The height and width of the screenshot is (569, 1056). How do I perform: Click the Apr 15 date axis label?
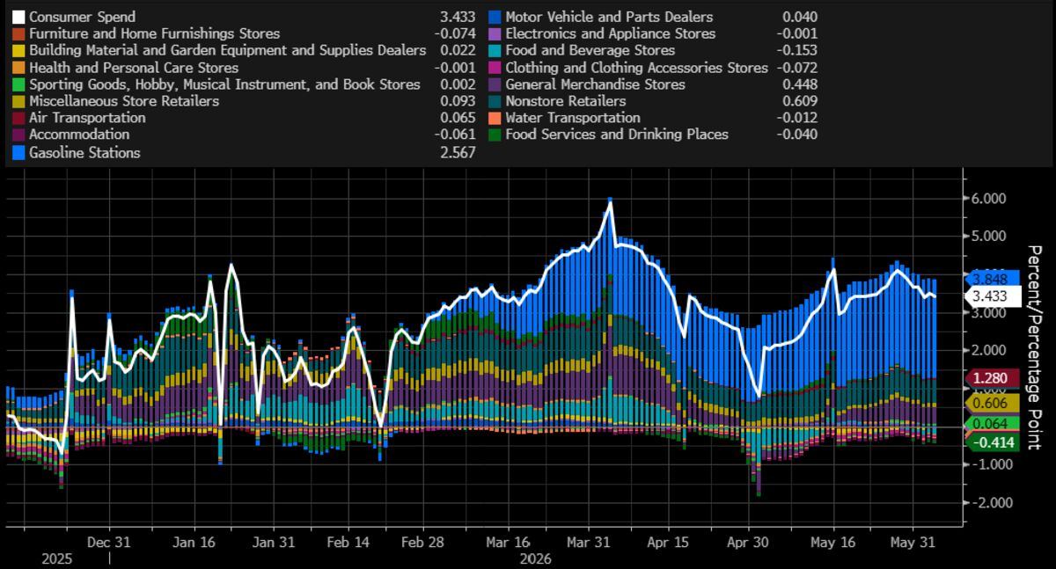coord(668,542)
